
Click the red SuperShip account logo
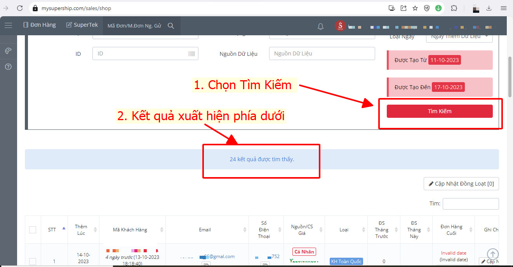340,26
